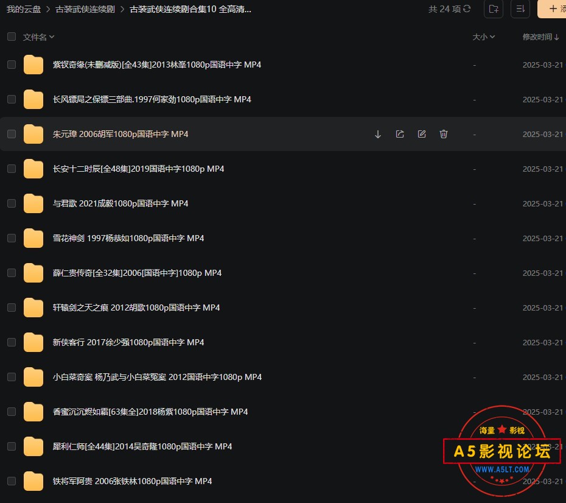Viewport: 566px width, 503px height.
Task: Check the 长安十二时辰 row checkbox
Action: [x=12, y=169]
